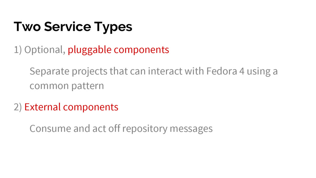Viewport: 316px width, 178px height.
Task: Click the word 'pluggable' in red
Action: [x=89, y=50]
